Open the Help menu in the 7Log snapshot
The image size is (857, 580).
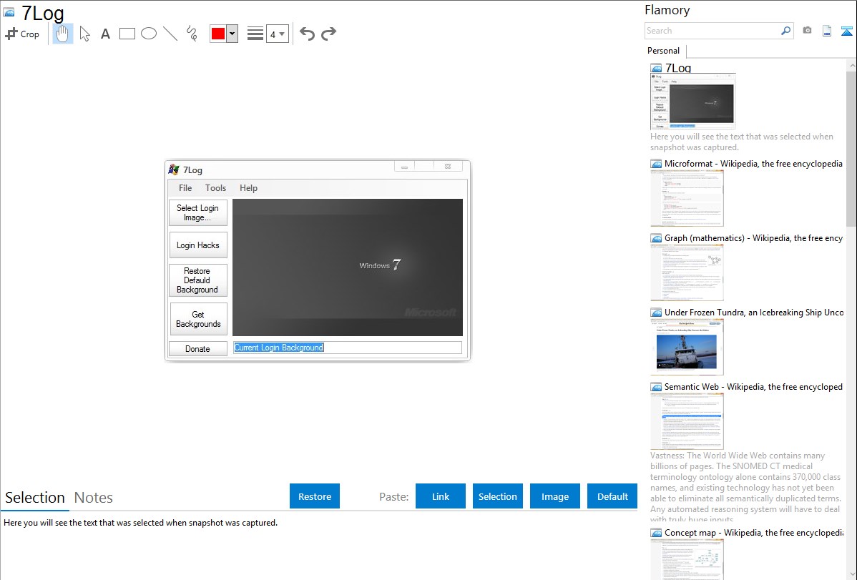(248, 188)
